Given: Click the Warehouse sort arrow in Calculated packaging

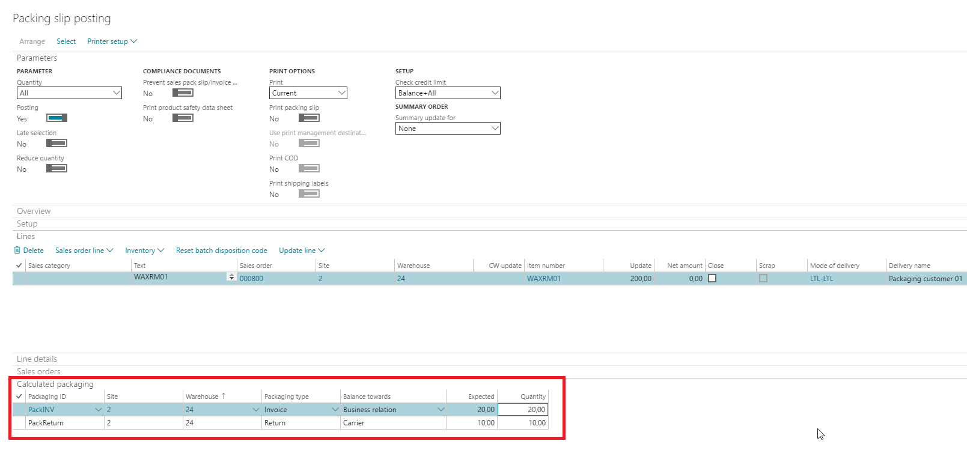Looking at the screenshot, I should tap(224, 396).
